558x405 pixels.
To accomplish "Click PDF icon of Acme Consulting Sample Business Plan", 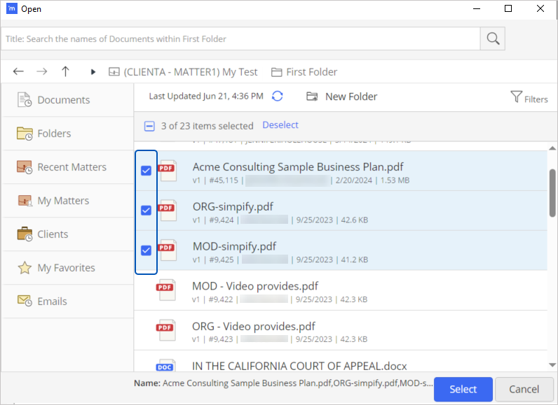I will click(x=168, y=171).
